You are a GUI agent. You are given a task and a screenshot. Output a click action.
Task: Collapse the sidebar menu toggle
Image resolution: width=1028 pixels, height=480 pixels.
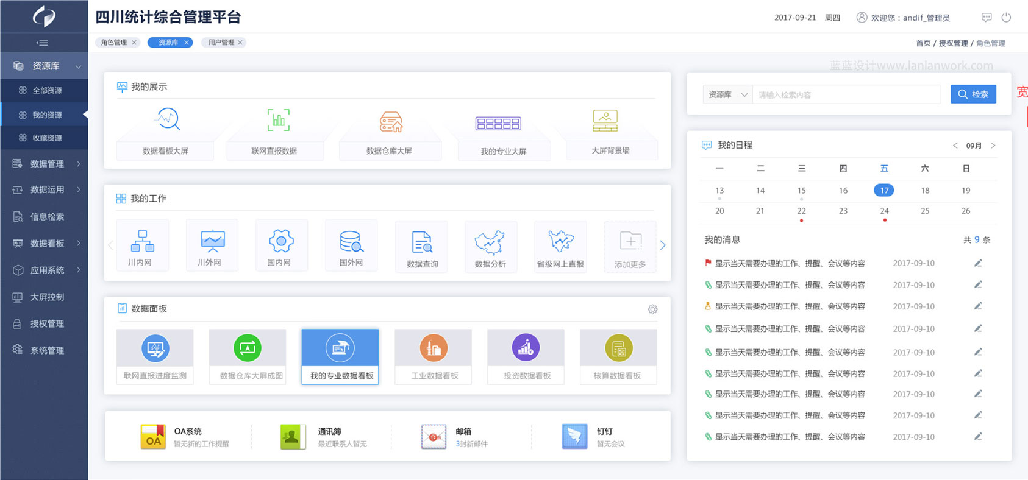(x=42, y=43)
